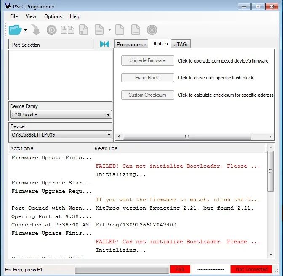Switch to the JTAG tab
The image size is (283, 276).
(181, 44)
